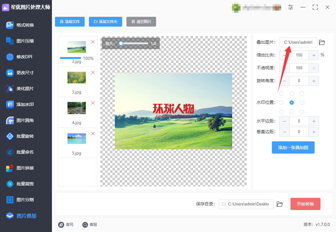Open the 图片分割 image split tool
The height and width of the screenshot is (232, 336).
[20, 200]
